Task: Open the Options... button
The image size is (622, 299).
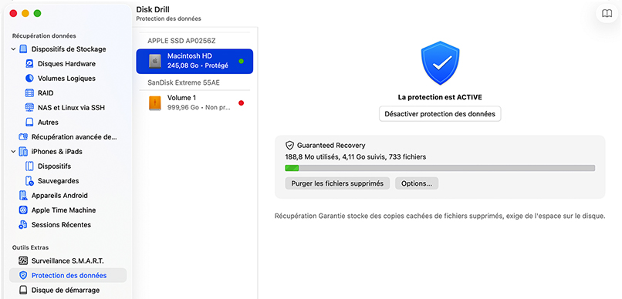Action: 417,183
